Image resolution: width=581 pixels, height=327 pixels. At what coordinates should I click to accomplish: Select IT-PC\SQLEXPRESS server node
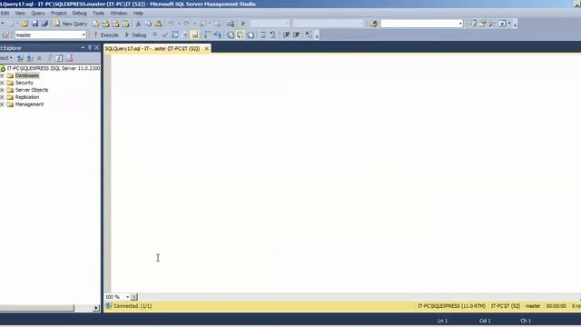click(x=51, y=68)
